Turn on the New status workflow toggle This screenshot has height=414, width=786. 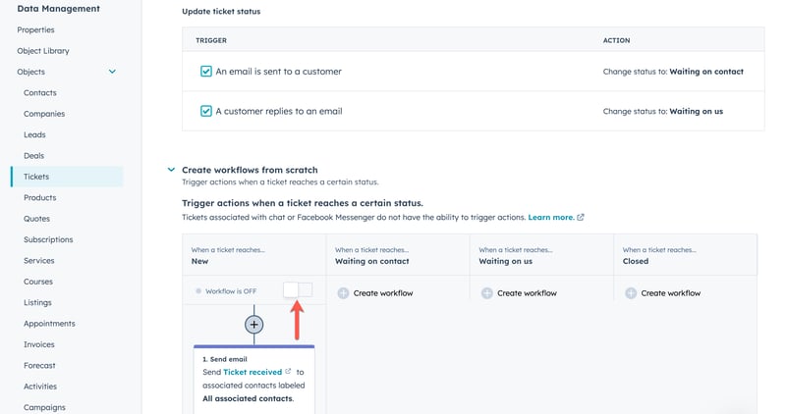pyautogui.click(x=298, y=289)
